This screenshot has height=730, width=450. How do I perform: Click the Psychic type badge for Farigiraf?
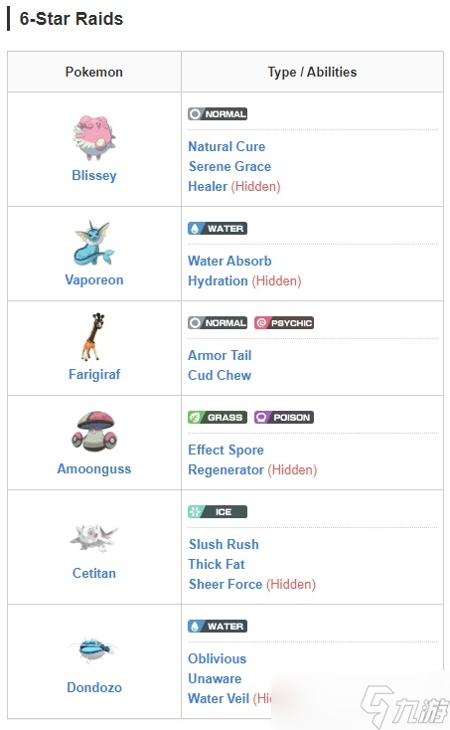click(284, 322)
